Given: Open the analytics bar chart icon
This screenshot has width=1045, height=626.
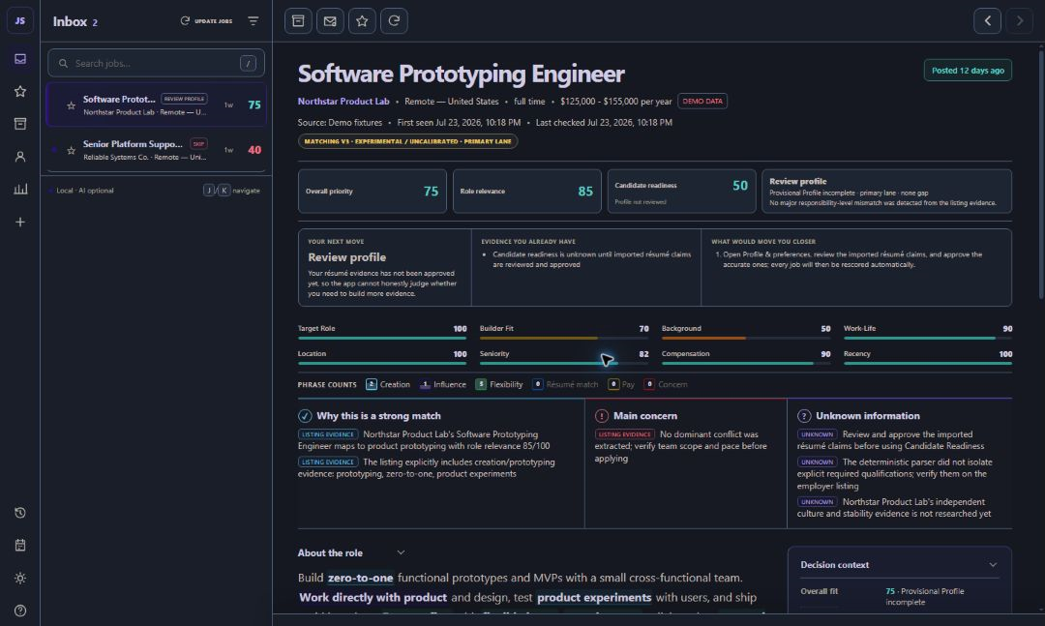Looking at the screenshot, I should pyautogui.click(x=20, y=190).
